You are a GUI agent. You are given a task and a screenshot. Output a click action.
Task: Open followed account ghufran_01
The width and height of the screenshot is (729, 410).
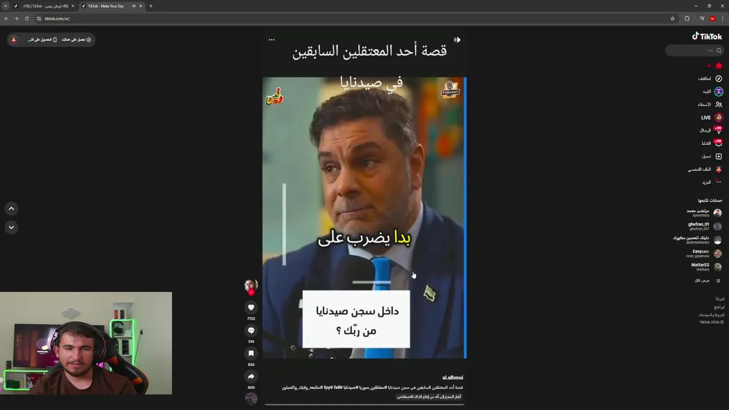(705, 226)
